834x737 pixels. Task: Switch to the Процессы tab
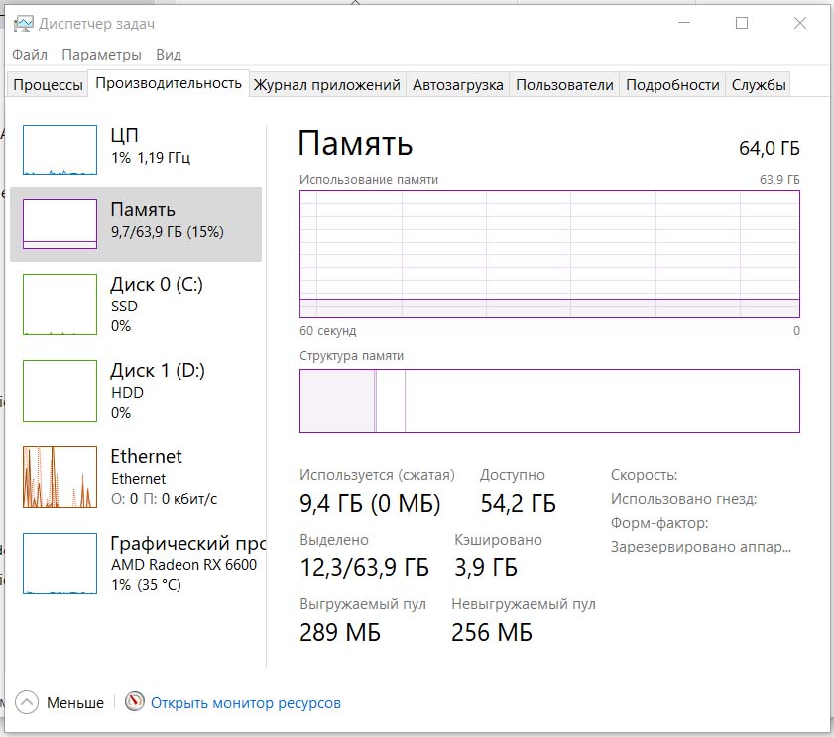(x=48, y=85)
